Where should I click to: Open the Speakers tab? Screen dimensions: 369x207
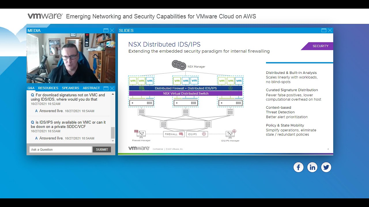tap(70, 88)
